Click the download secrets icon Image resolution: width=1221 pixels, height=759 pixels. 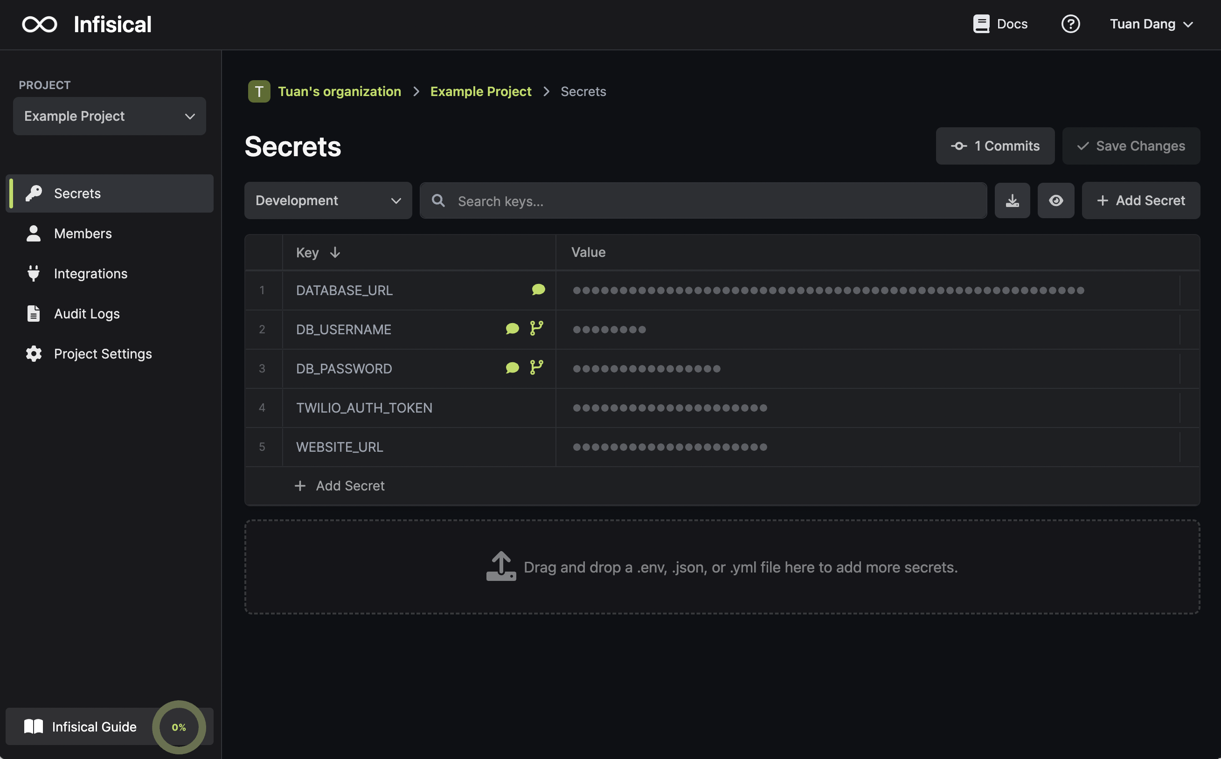point(1012,201)
